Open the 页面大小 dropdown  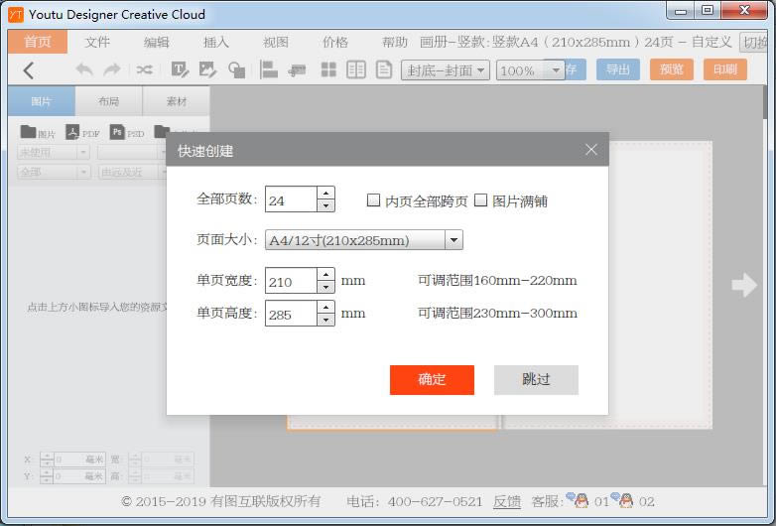click(x=364, y=240)
